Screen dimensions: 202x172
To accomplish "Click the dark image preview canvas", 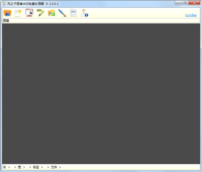I will pos(101,94).
